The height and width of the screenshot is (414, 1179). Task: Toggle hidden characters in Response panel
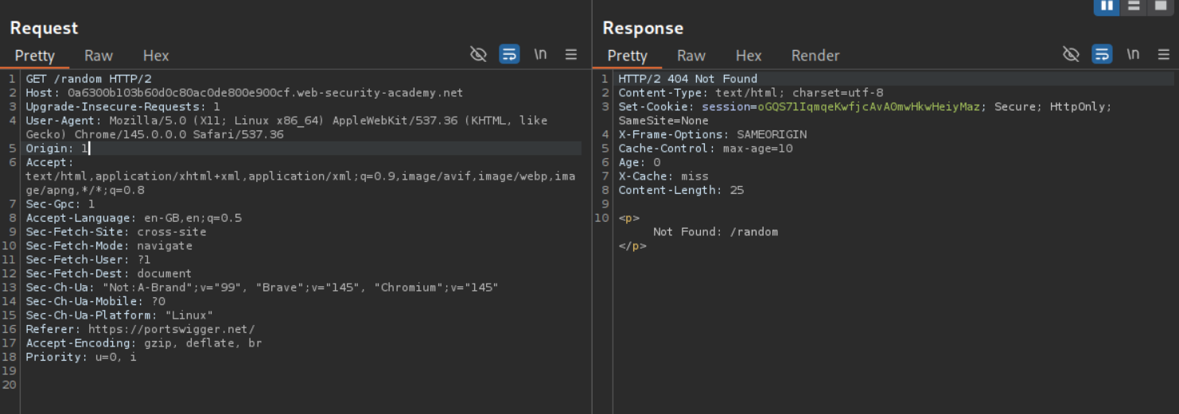[1071, 54]
